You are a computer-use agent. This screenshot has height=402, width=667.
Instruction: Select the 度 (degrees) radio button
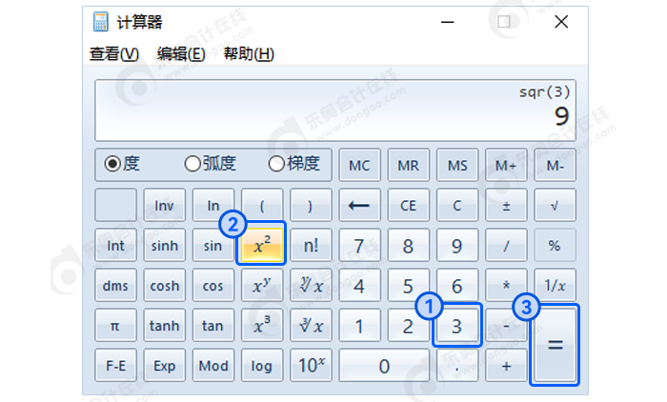[112, 164]
